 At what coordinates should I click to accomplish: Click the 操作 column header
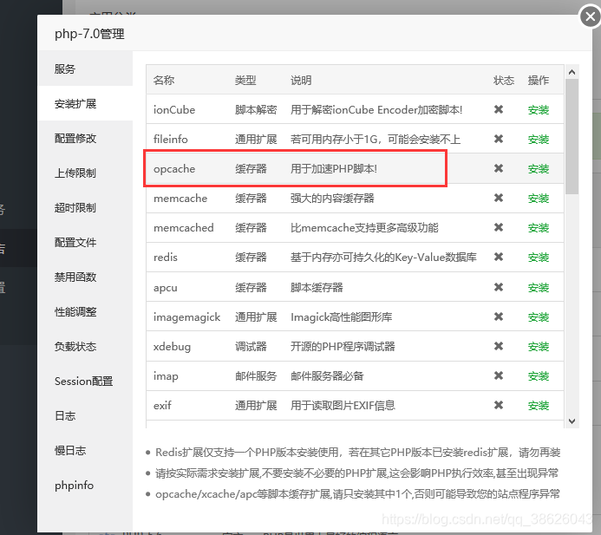click(539, 81)
